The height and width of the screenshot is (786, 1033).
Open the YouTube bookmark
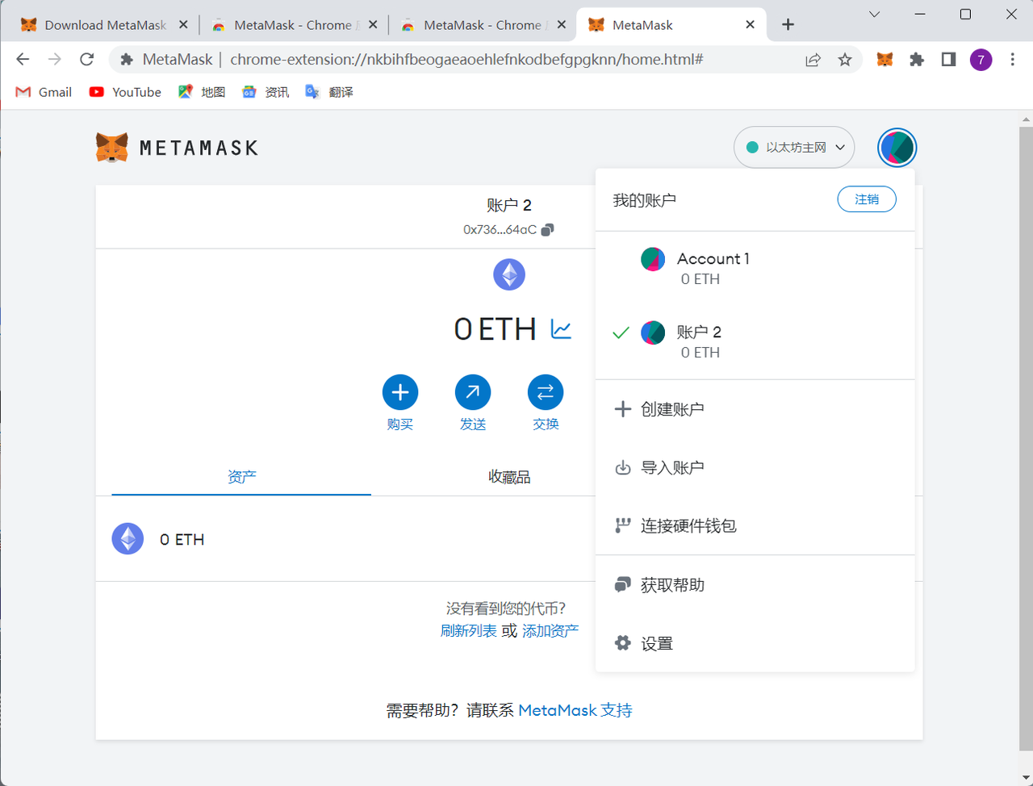coord(125,92)
